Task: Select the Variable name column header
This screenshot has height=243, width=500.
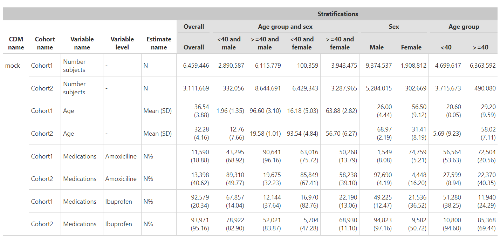Action: click(82, 43)
